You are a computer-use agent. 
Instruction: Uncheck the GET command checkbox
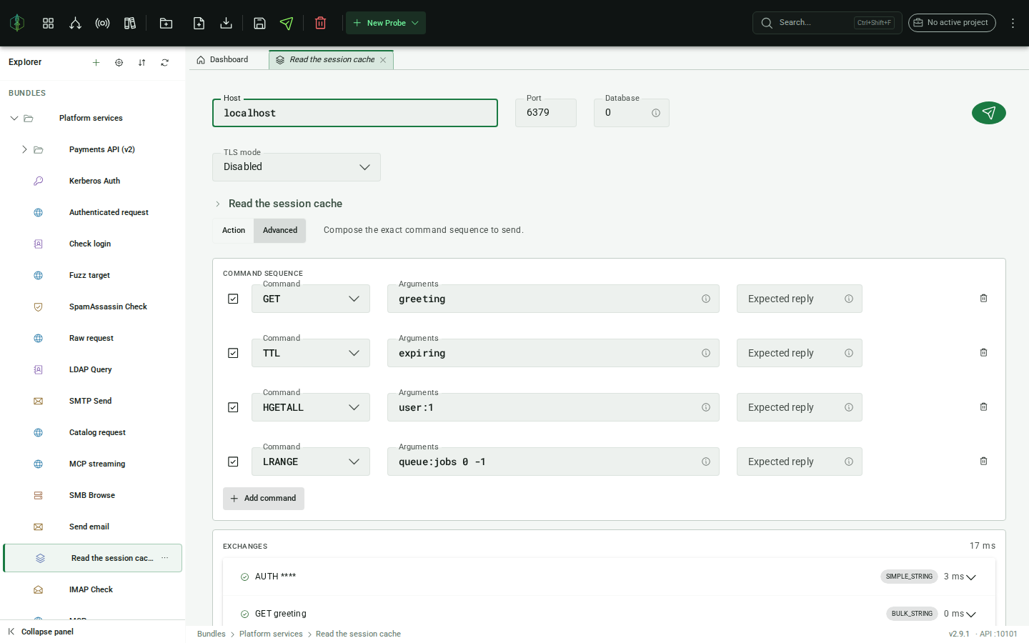point(233,299)
